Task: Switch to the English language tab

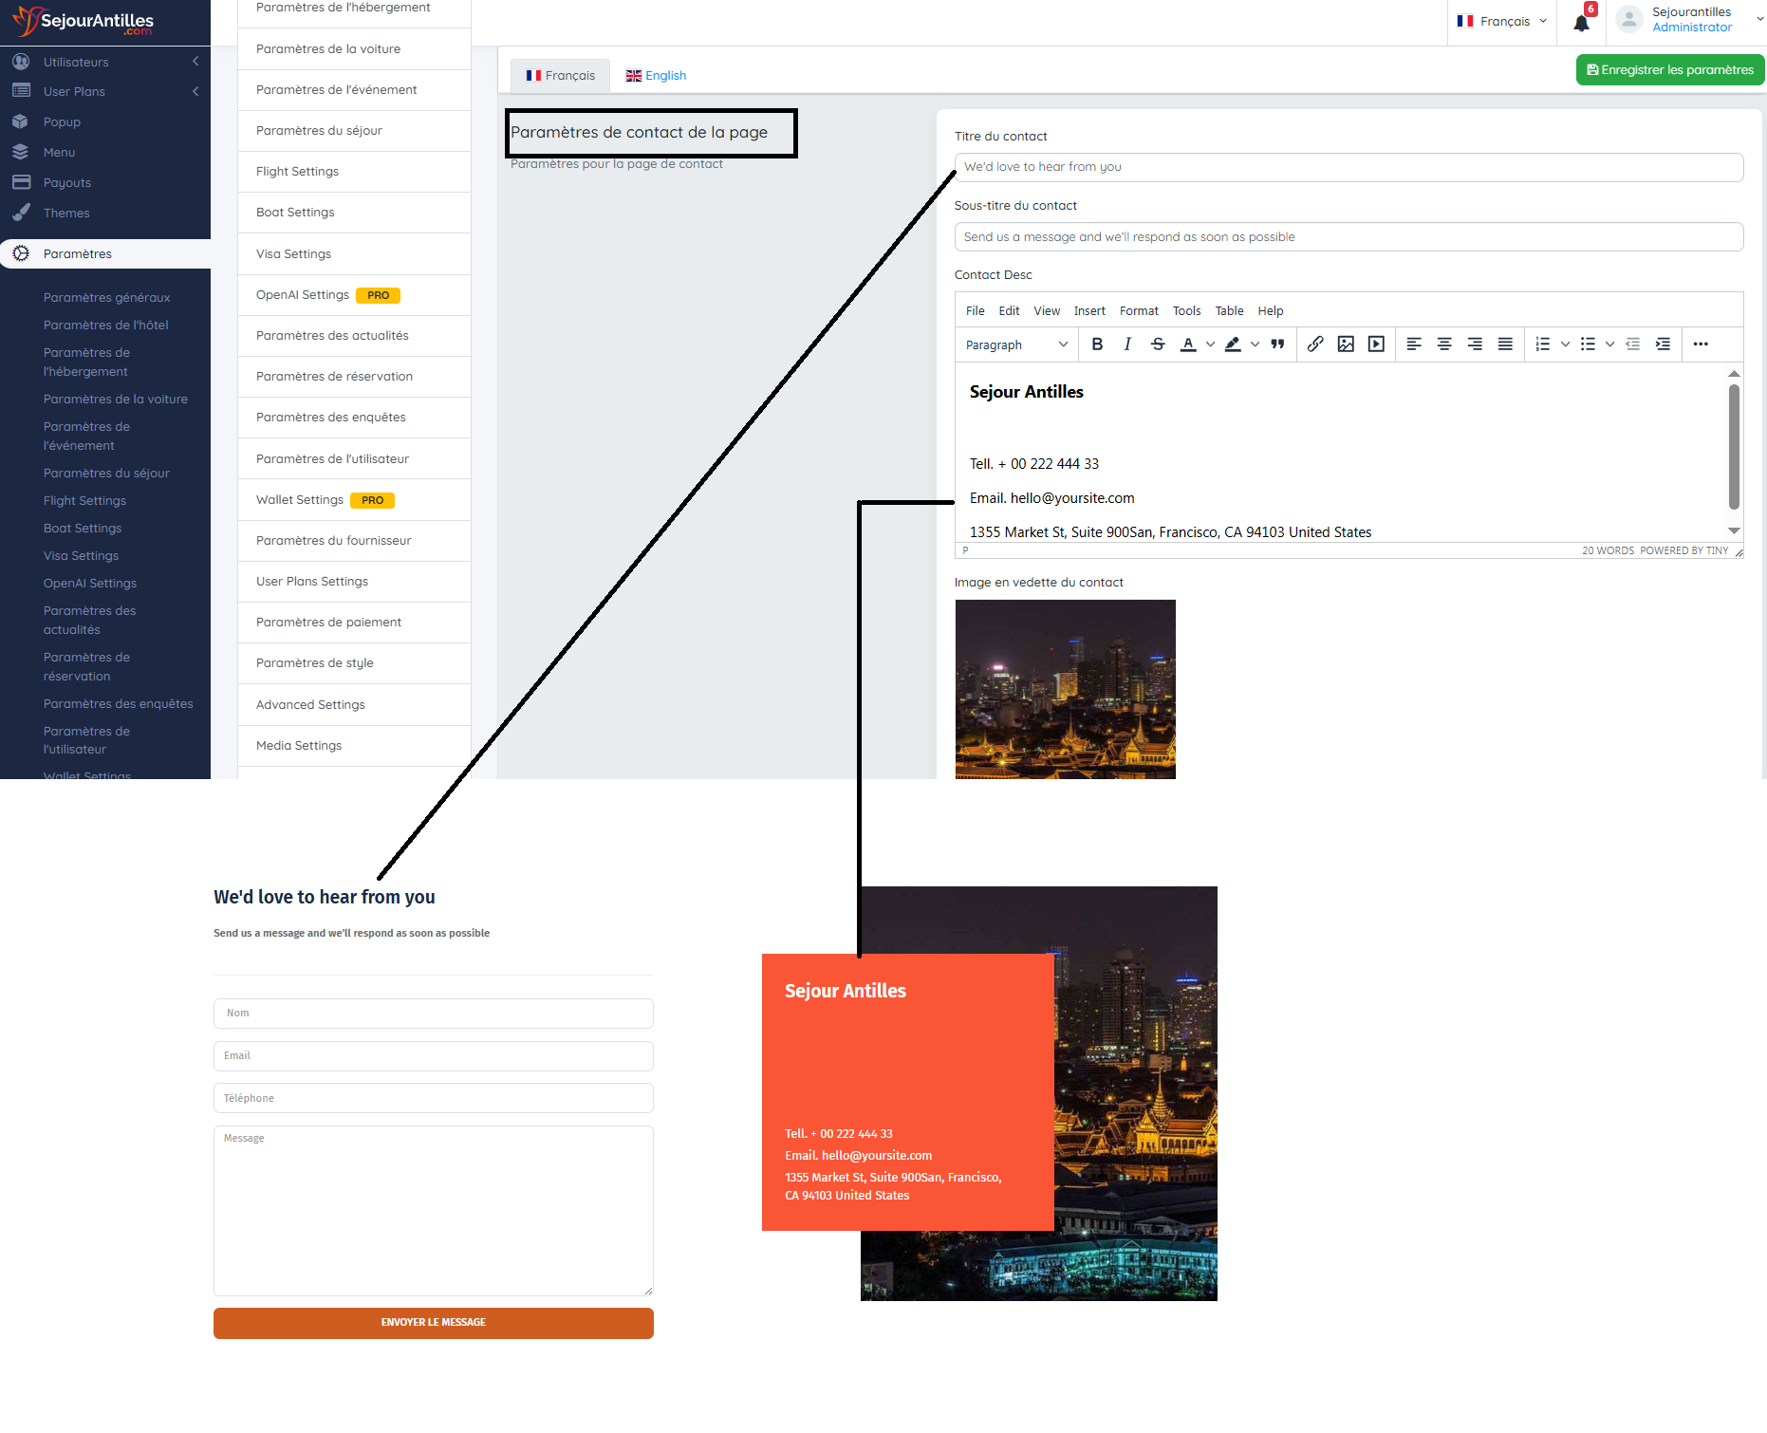Action: [656, 75]
